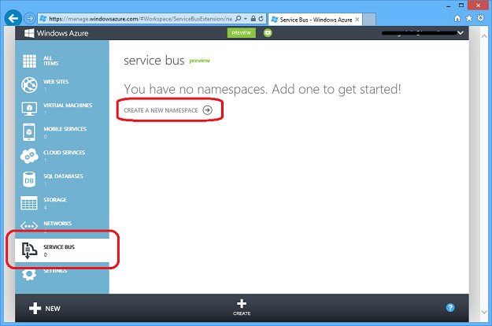Click the CREATE plus button
Viewport: 492px width, 326px height.
242,307
